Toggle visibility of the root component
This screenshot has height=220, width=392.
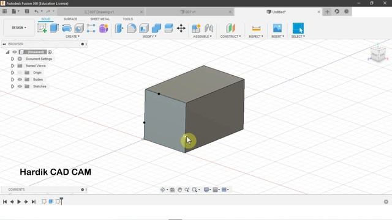(15, 52)
